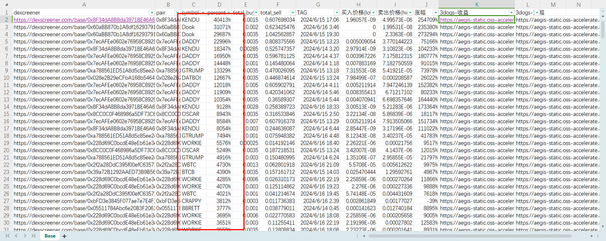Screen dimensions: 606x241
Task: Open filter dropdown for TAG column
Action: tap(337, 12)
